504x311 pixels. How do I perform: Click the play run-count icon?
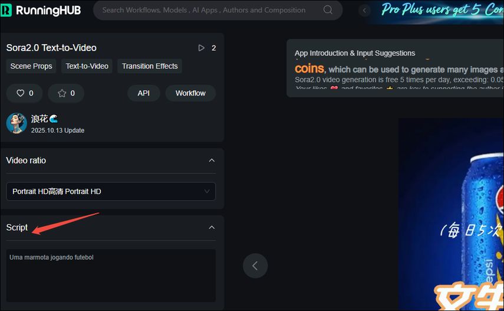[202, 48]
